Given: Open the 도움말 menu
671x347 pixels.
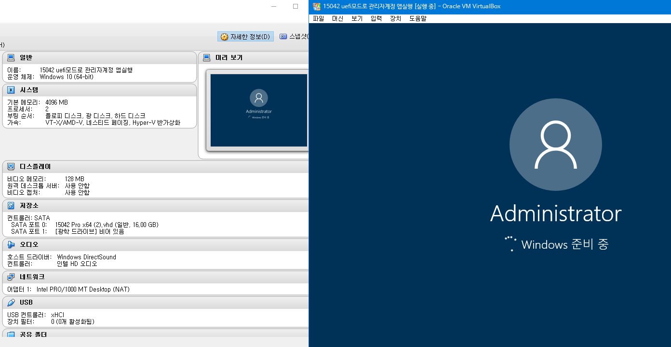Looking at the screenshot, I should coord(418,19).
